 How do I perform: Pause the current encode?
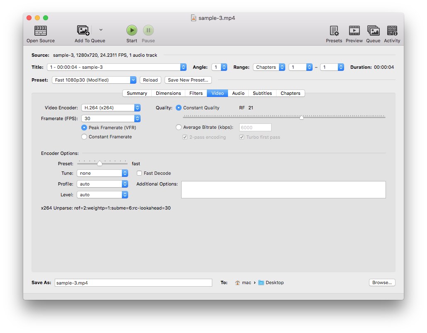tap(148, 30)
